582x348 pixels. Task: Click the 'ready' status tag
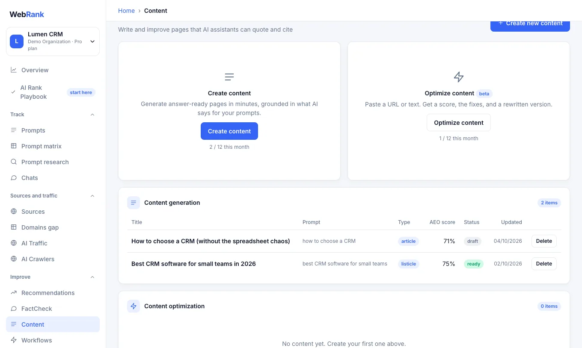pos(474,264)
